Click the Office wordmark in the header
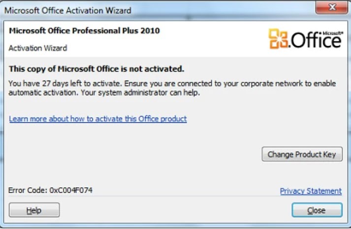Screen dimensions: 351x229 pos(314,41)
